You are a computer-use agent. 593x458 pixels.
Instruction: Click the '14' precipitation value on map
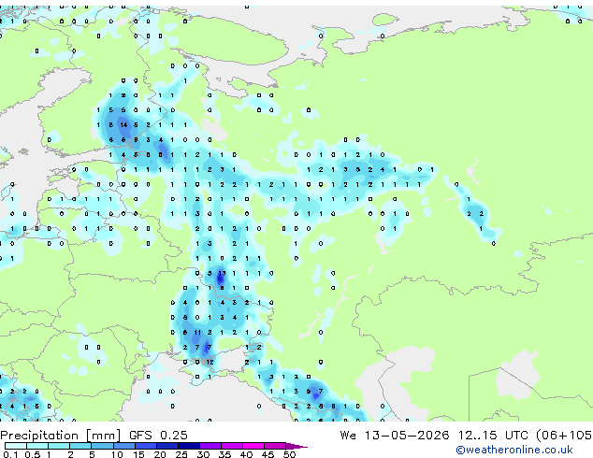[x=123, y=124]
